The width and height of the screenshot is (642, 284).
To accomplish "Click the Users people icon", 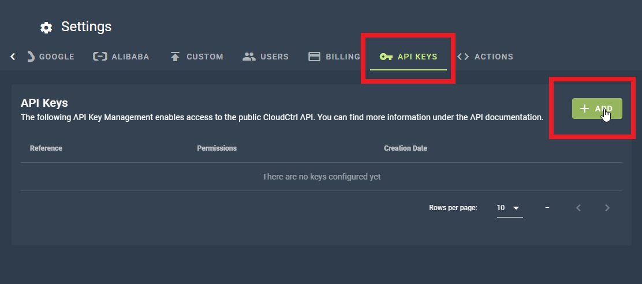I will [249, 57].
